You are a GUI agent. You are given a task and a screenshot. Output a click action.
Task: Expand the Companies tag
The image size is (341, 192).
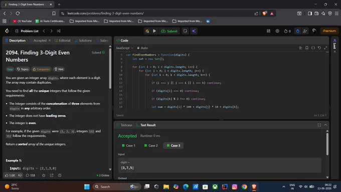coord(41,69)
